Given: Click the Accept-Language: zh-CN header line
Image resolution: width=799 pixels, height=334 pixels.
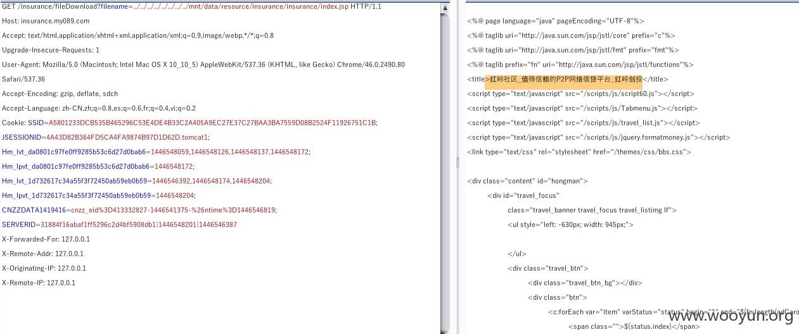Looking at the screenshot, I should 99,108.
